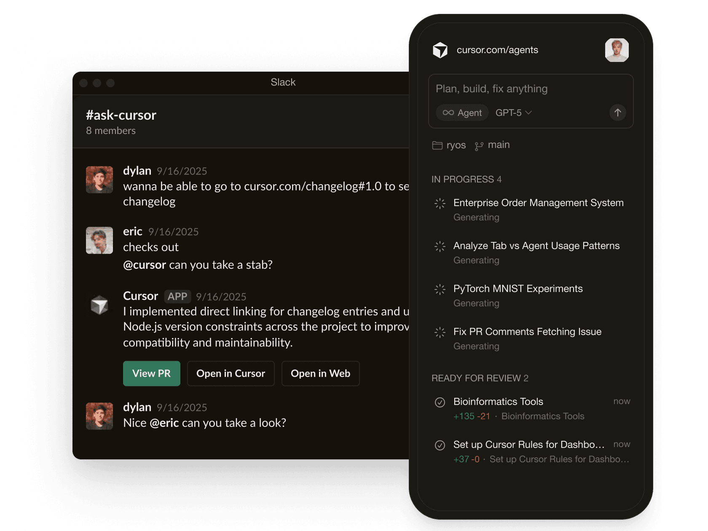The height and width of the screenshot is (531, 708).
Task: Click View PR button in Slack
Action: click(151, 373)
